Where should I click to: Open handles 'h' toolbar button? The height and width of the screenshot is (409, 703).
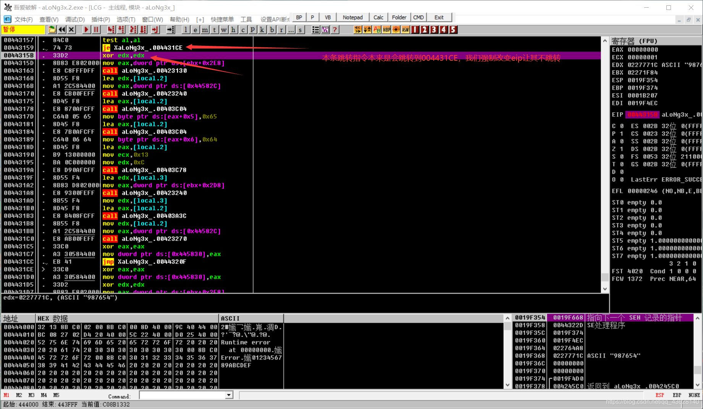point(233,29)
